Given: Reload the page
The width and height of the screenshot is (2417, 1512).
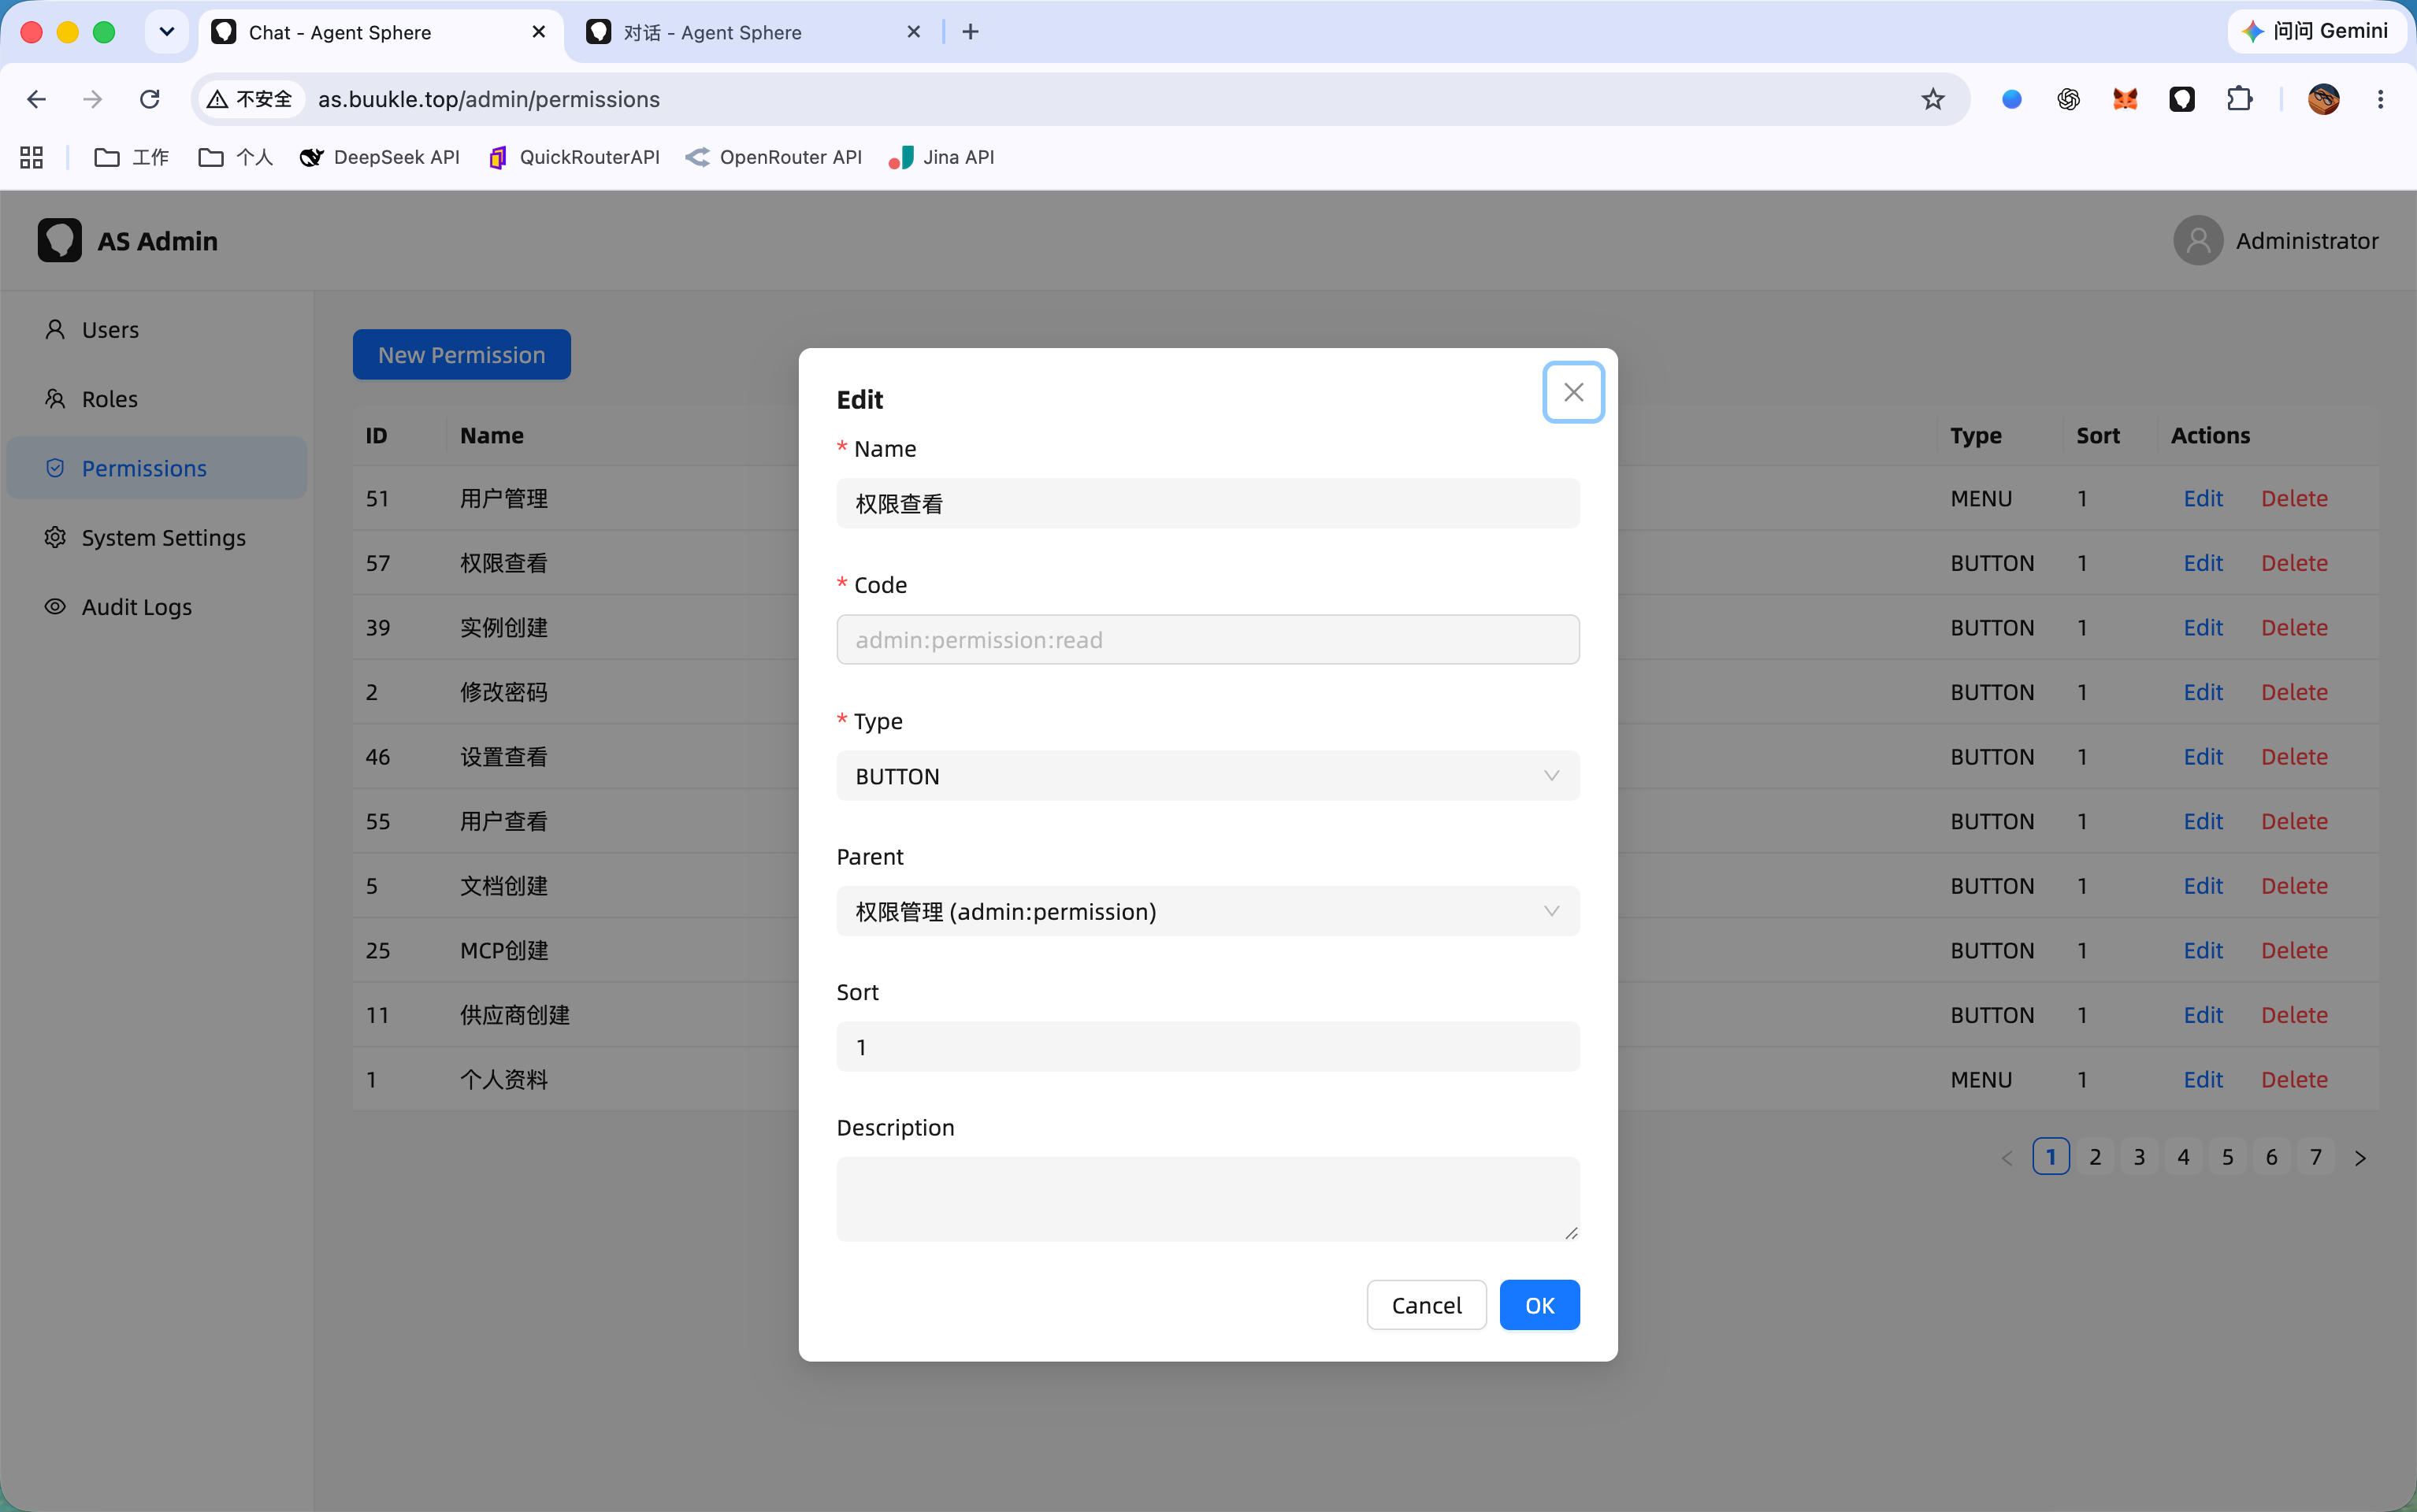Looking at the screenshot, I should [x=150, y=99].
